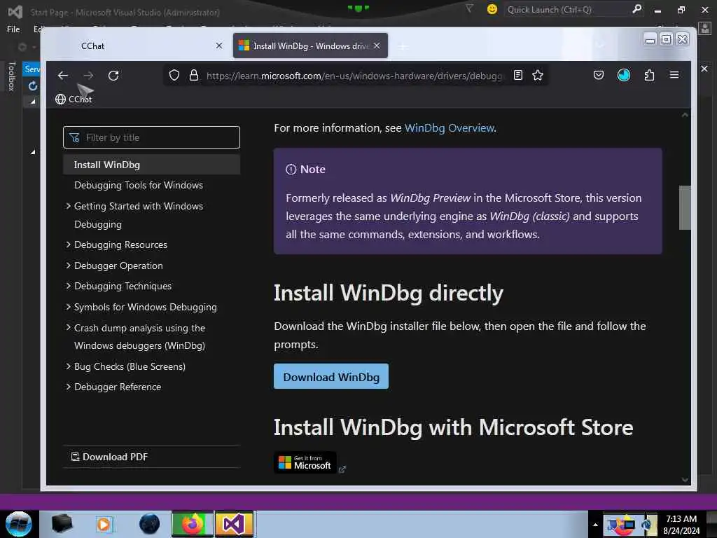Click refresh icon in Server Explorer
Viewport: 717px width, 538px height.
coord(32,86)
